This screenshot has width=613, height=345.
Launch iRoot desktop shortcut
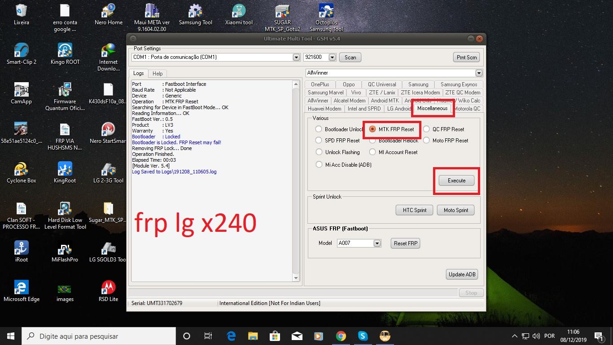point(21,252)
